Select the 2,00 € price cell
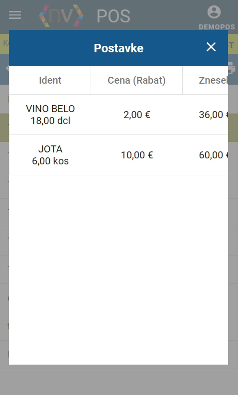This screenshot has width=238, height=395. coord(137,115)
